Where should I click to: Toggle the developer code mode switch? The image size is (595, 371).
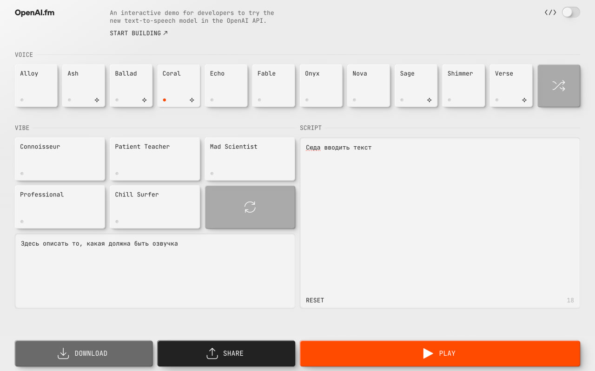point(571,13)
